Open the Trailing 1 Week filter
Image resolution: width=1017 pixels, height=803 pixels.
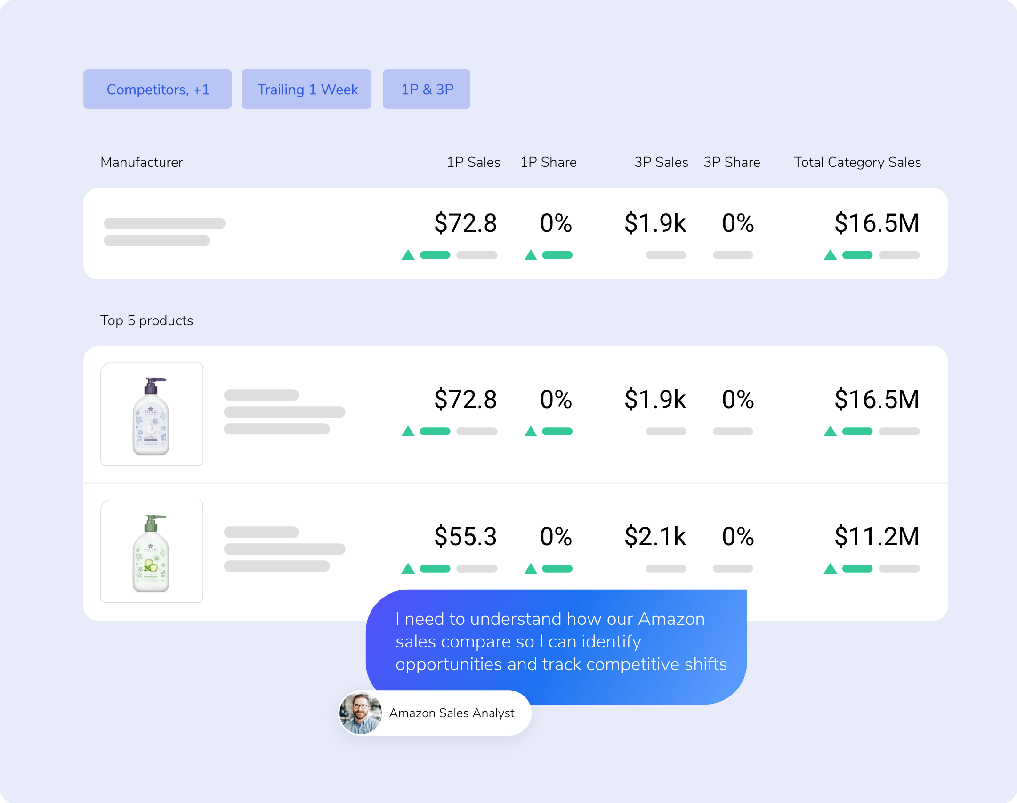pyautogui.click(x=307, y=89)
